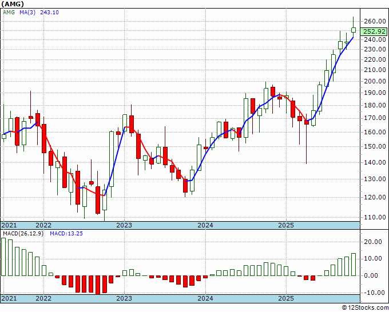Click 2022 on the price chart timeline
389x312 pixels.
(43, 225)
